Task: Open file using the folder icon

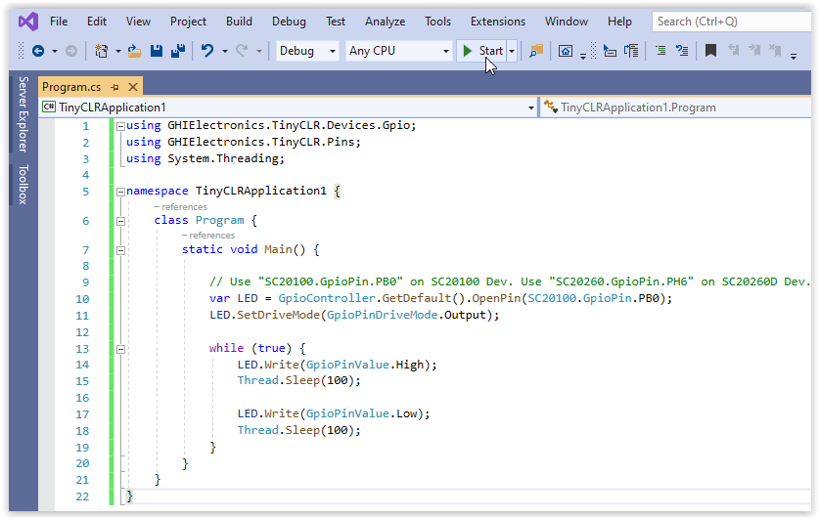Action: click(x=135, y=51)
